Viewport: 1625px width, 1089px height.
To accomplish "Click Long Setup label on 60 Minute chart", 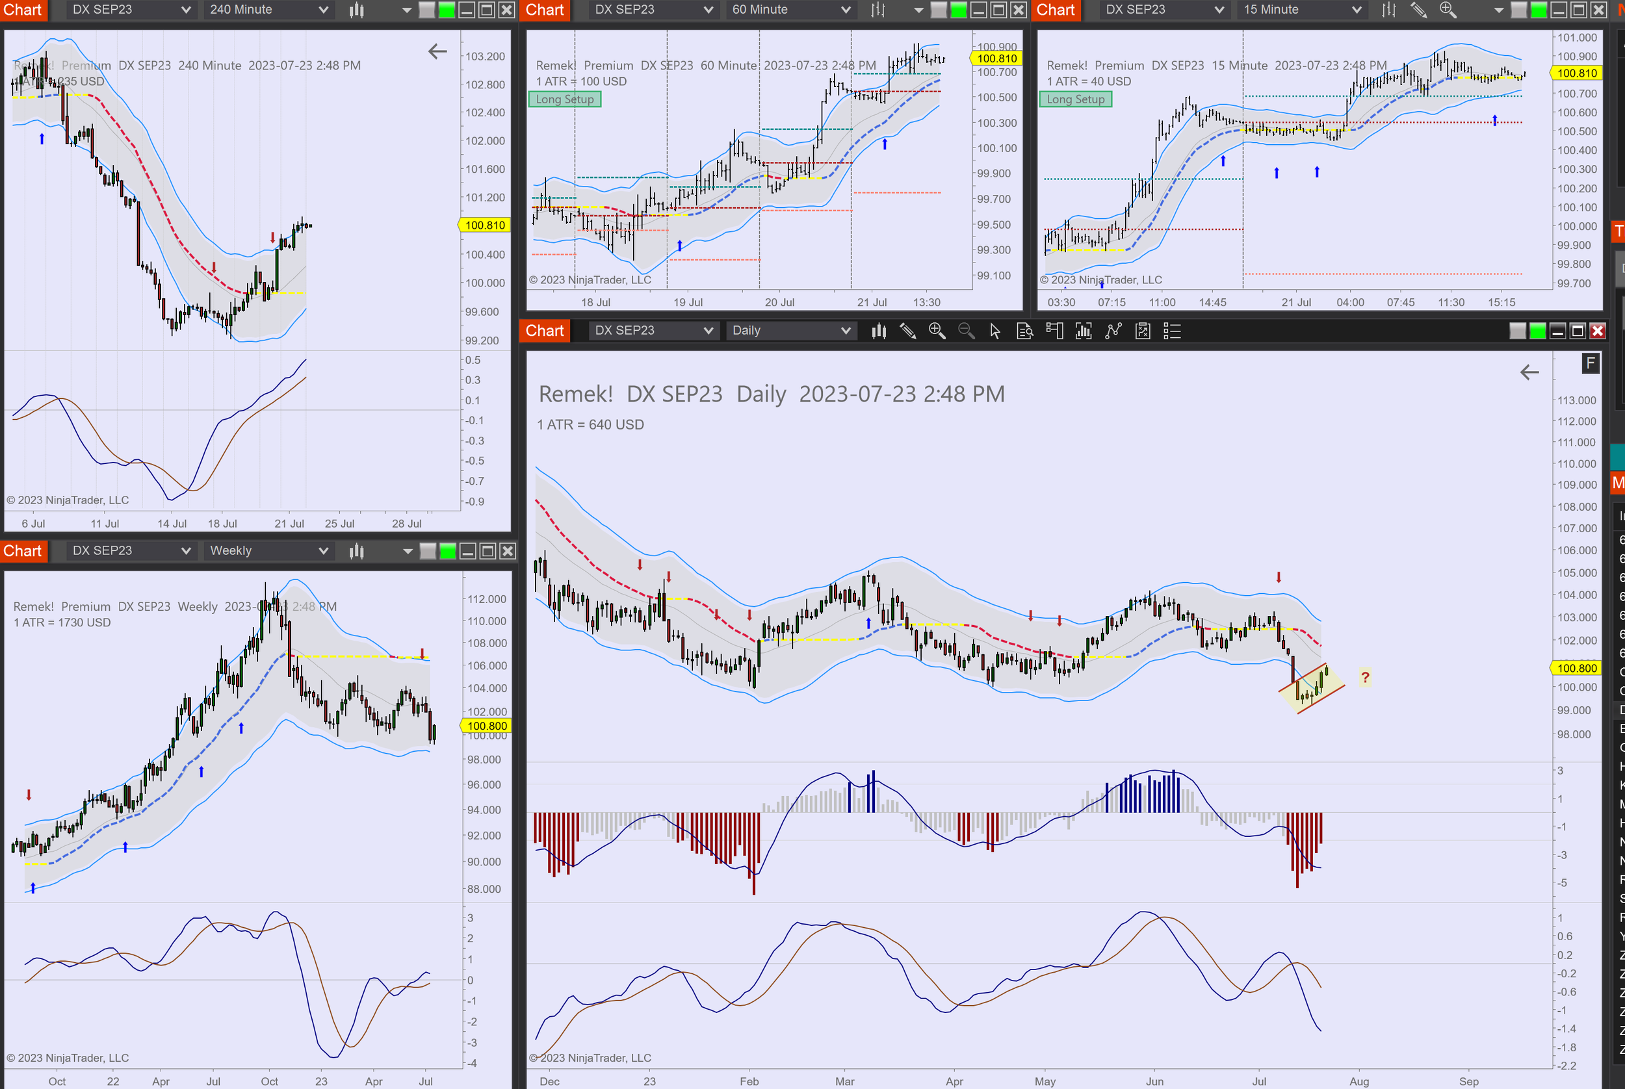I will (564, 99).
